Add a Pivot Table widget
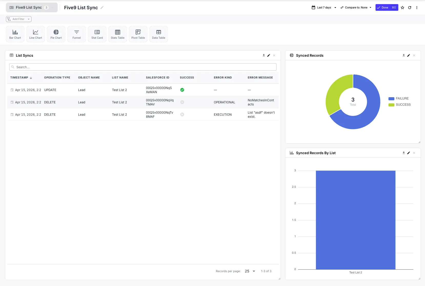 tap(138, 34)
